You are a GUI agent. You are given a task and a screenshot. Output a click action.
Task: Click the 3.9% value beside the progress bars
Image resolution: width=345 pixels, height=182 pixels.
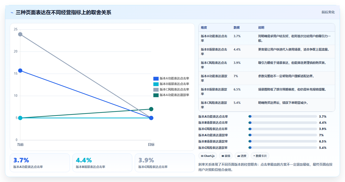point(323,129)
